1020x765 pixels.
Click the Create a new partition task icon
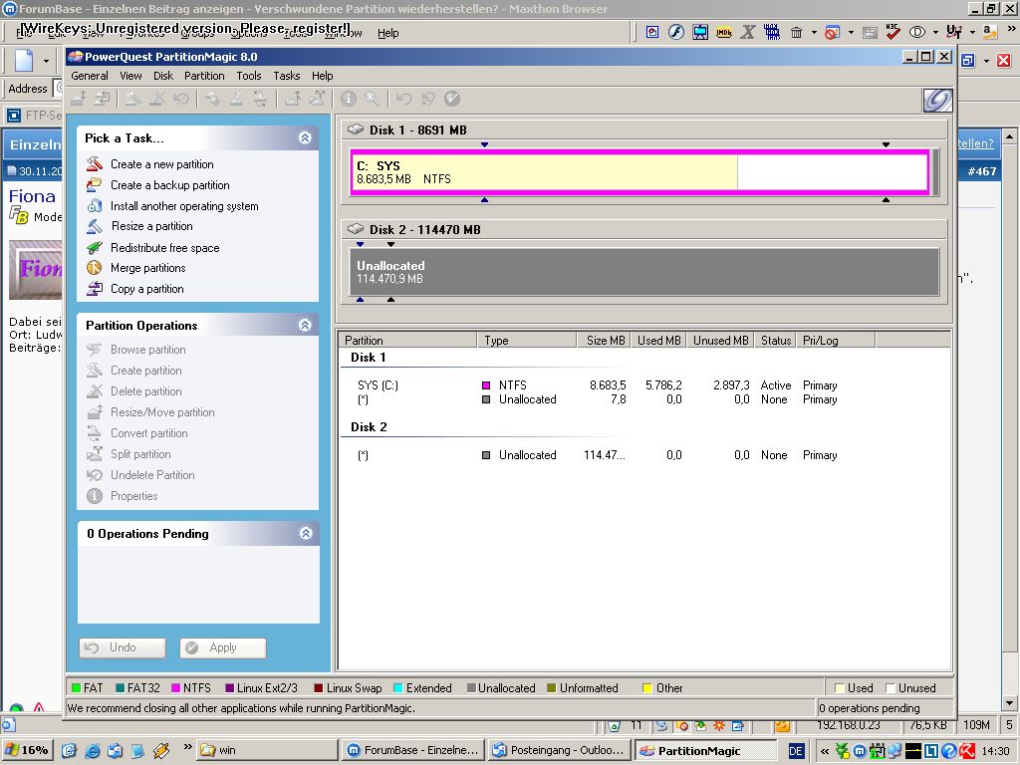(x=95, y=164)
